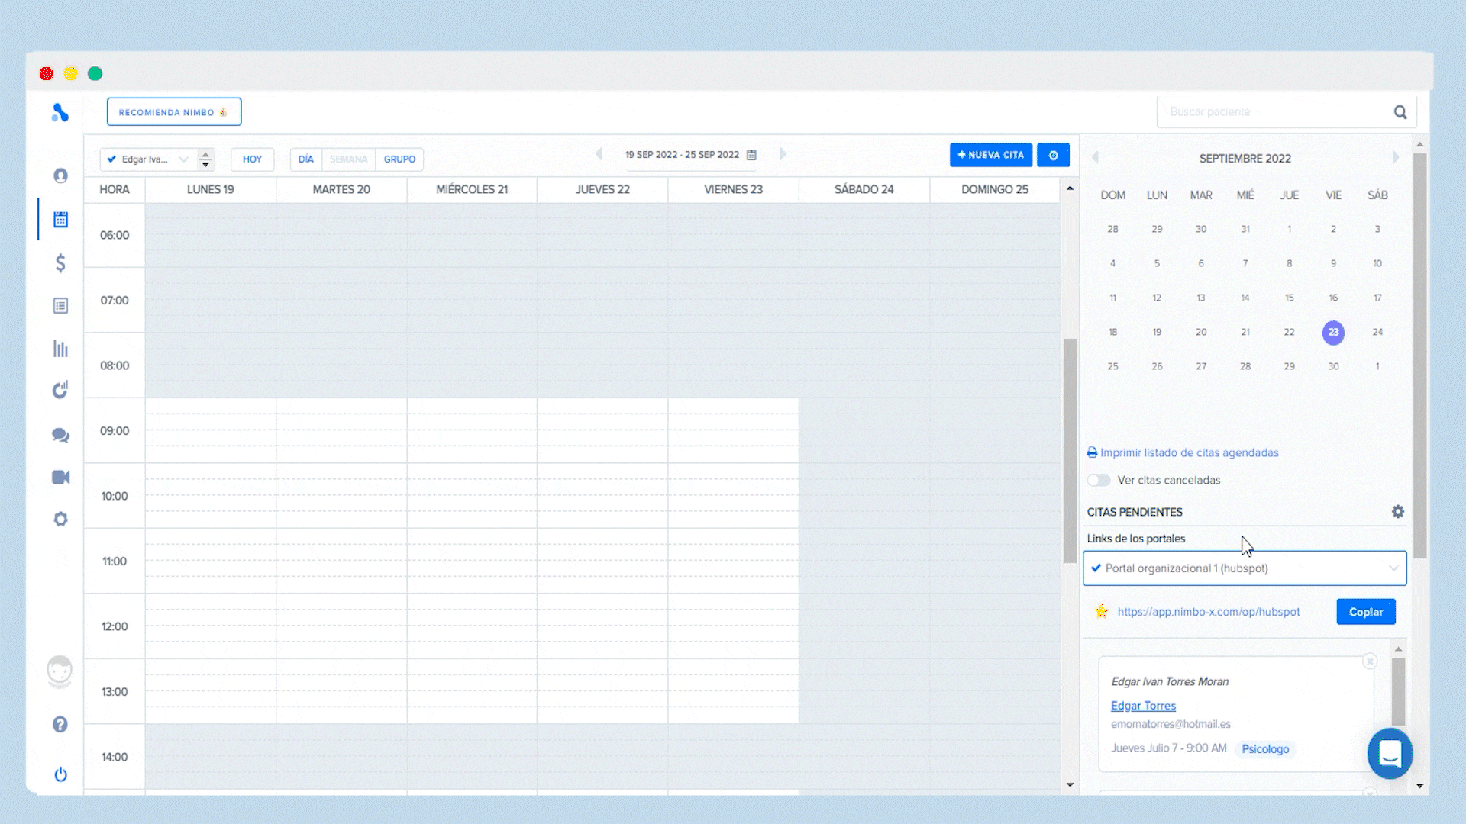Switch to Día view
Image resolution: width=1466 pixels, height=824 pixels.
(306, 159)
